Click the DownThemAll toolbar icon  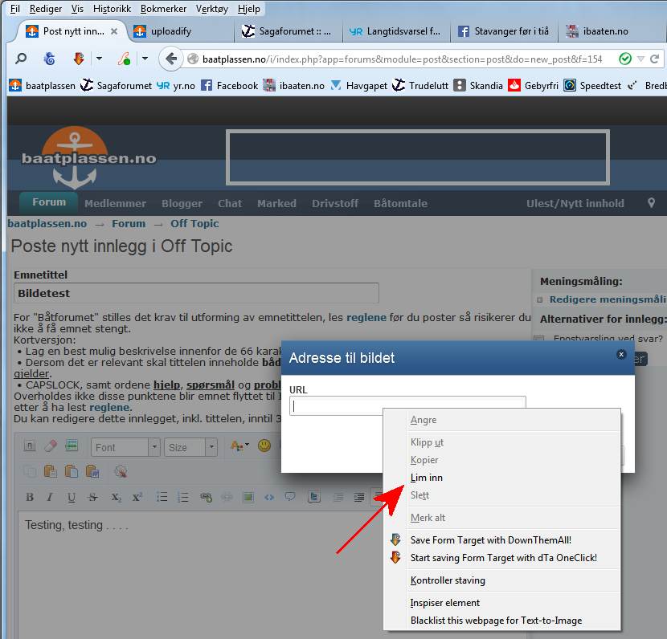pos(79,59)
